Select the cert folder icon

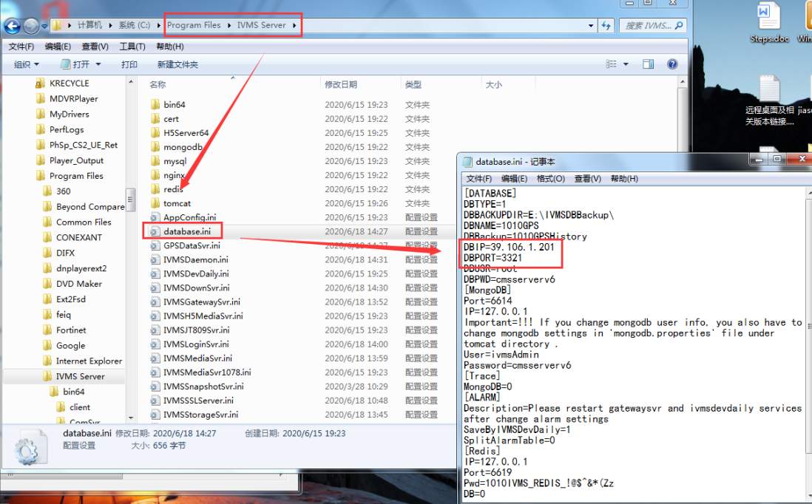tap(155, 118)
